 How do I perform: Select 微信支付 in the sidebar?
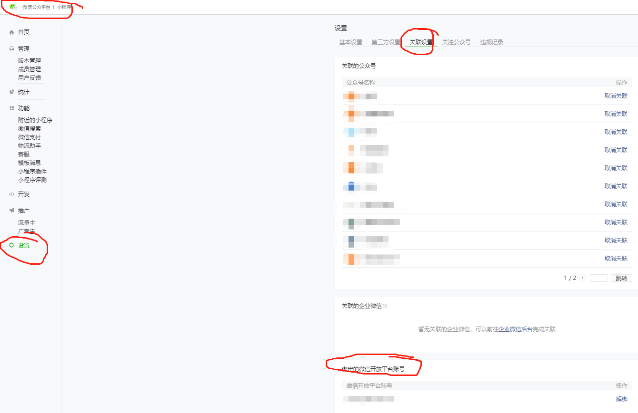30,137
